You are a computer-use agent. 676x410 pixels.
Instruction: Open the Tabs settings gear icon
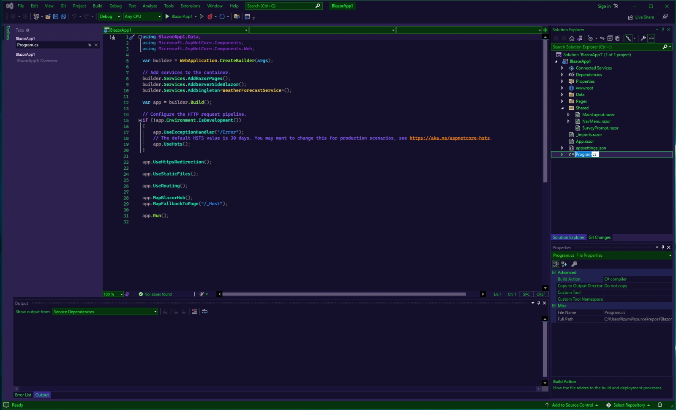click(28, 30)
